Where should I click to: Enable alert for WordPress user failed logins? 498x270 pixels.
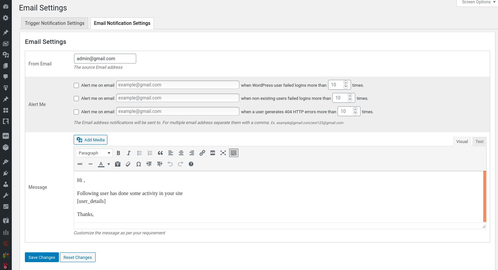pyautogui.click(x=76, y=85)
